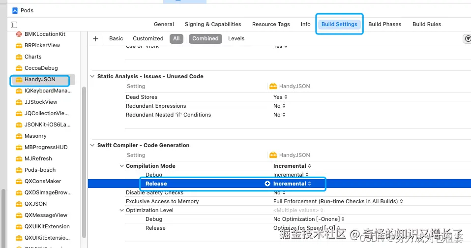Image resolution: width=471 pixels, height=248 pixels.
Task: Collapse Swift Compiler - Code Generation section
Action: click(x=92, y=145)
